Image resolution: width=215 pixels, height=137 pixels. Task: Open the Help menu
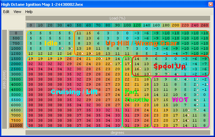coord(29,11)
